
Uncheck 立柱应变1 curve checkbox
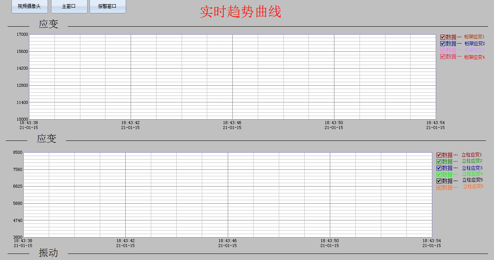click(439, 155)
